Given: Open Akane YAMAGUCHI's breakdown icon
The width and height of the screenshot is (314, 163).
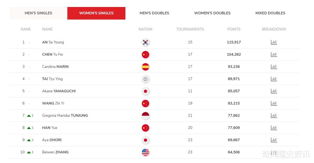Looking at the screenshot, I should [274, 91].
